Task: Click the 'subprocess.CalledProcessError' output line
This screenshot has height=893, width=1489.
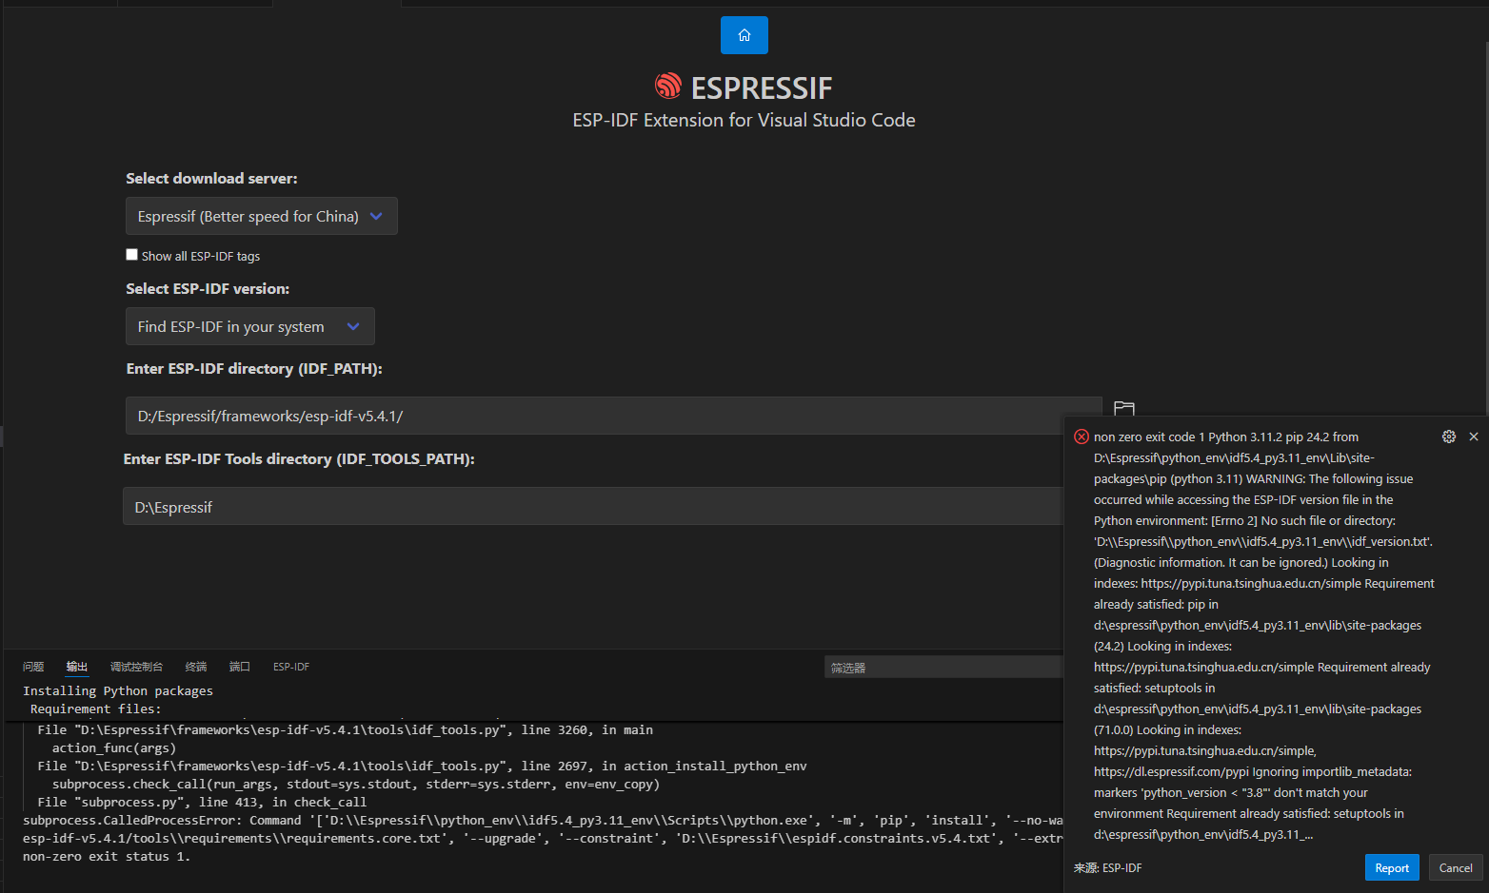Action: (543, 820)
